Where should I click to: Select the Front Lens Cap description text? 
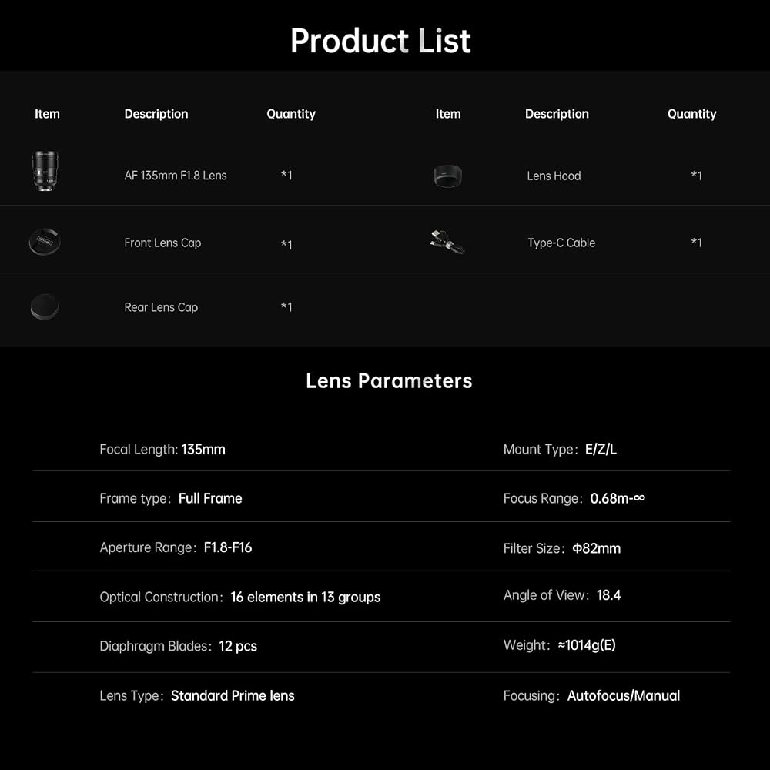(x=162, y=243)
